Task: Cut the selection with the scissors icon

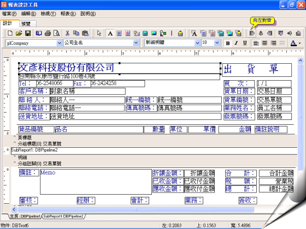Action: 68,33
